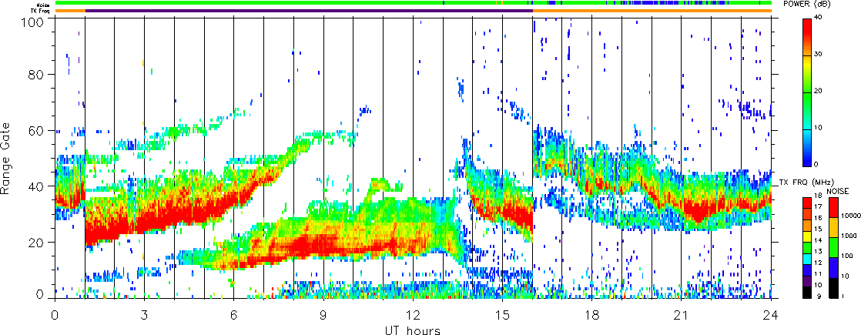
Task: Click the yellow swatch in TX FRQ legend
Action: (x=806, y=236)
